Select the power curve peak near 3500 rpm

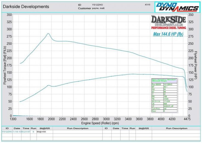(x=133, y=74)
